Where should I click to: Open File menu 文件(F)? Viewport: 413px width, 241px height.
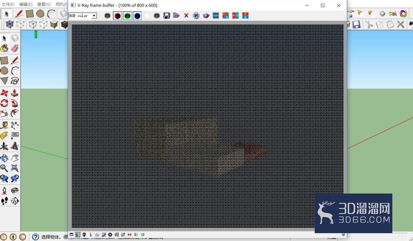tap(8, 4)
